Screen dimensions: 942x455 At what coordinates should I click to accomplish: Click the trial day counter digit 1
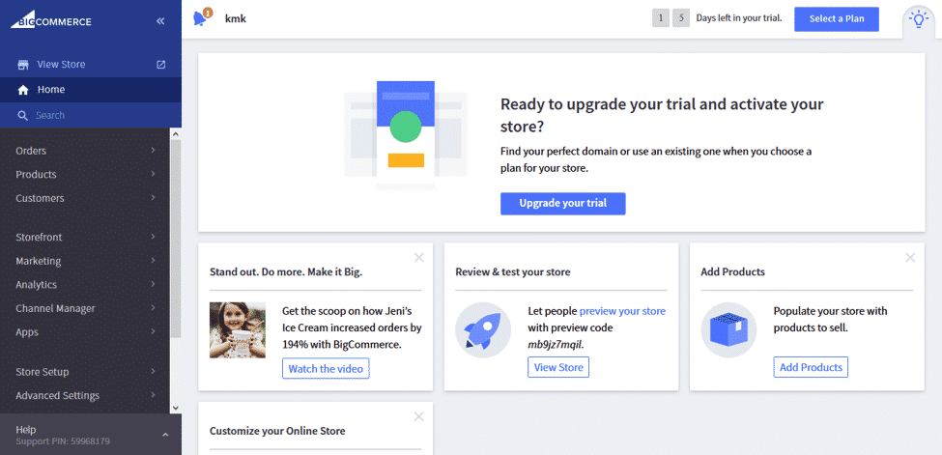(660, 18)
